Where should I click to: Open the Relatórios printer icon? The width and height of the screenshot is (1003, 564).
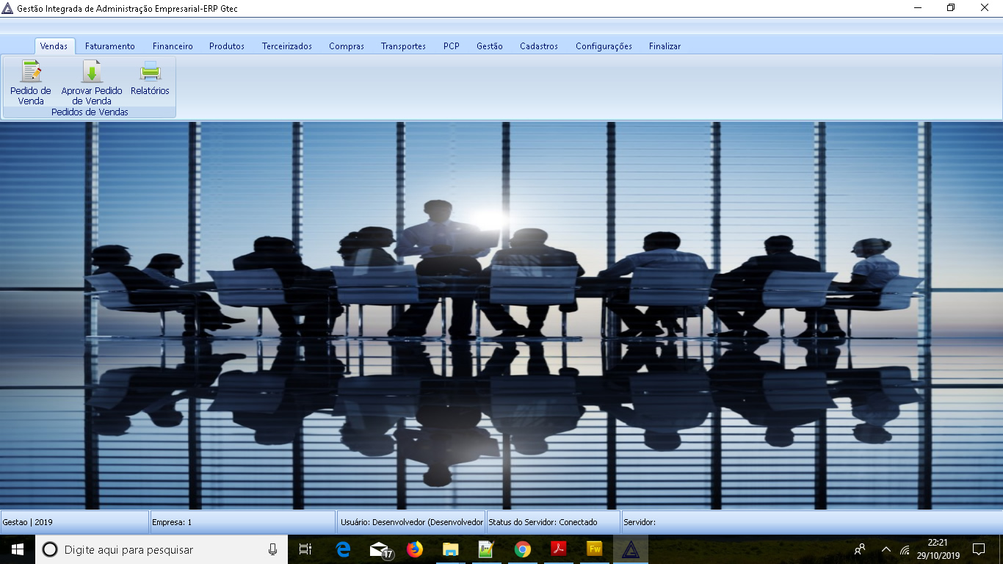(150, 72)
